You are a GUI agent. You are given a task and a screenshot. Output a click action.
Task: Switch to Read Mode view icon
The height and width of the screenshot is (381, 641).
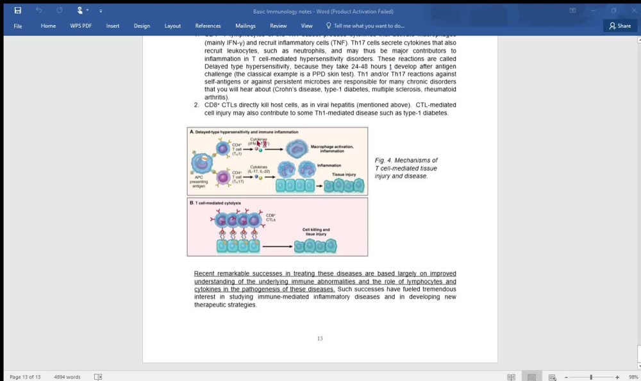(511, 377)
